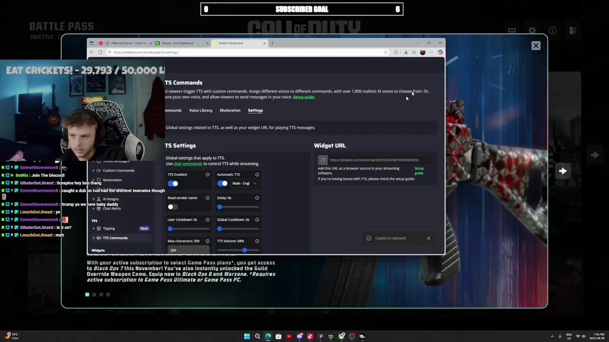Open the chat commands link
This screenshot has height=342, width=609.
coord(188,164)
